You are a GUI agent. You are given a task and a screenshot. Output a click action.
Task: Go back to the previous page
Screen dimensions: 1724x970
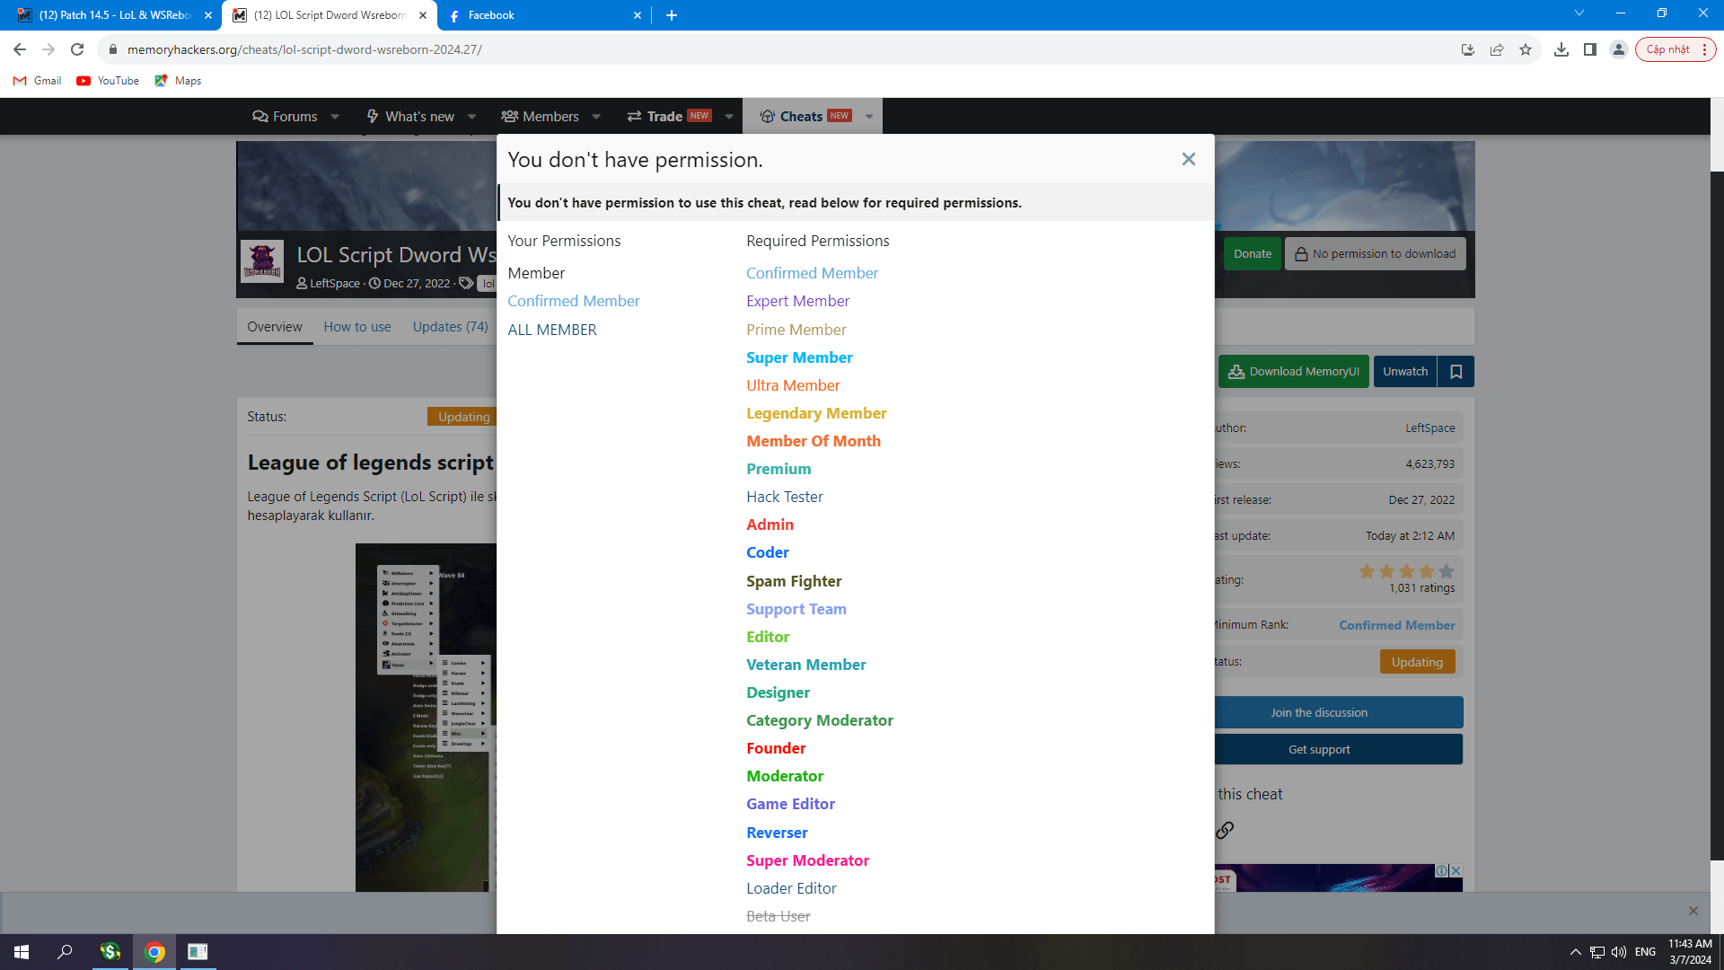pyautogui.click(x=20, y=49)
